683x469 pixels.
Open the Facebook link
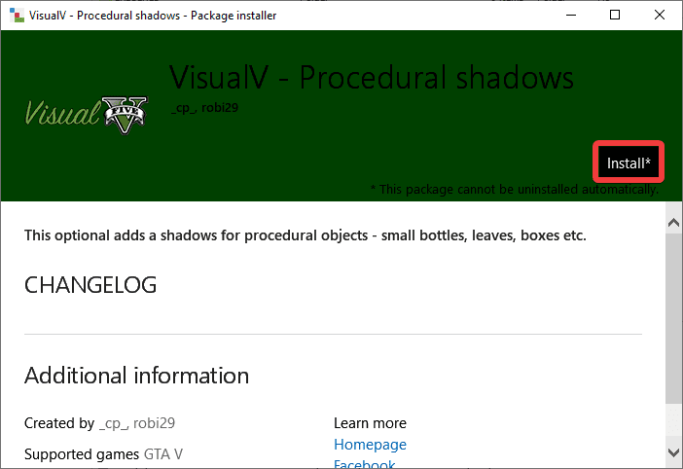tap(364, 464)
